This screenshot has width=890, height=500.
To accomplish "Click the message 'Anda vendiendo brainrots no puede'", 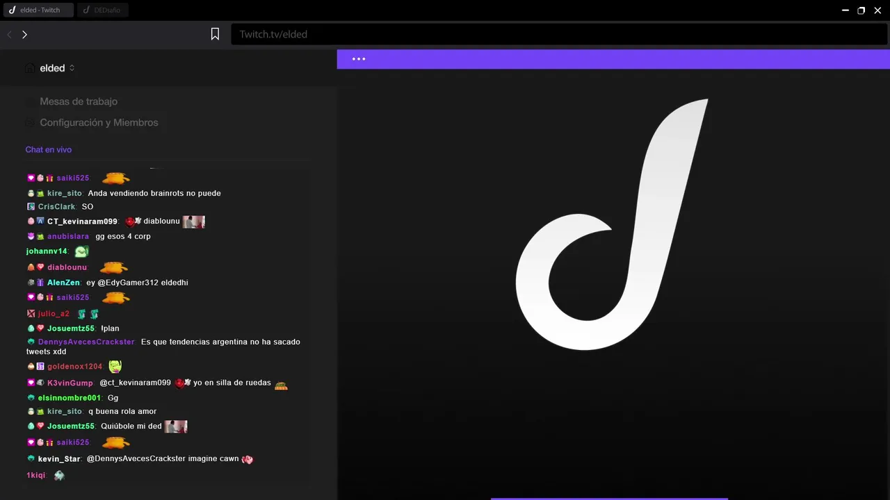I will [154, 193].
